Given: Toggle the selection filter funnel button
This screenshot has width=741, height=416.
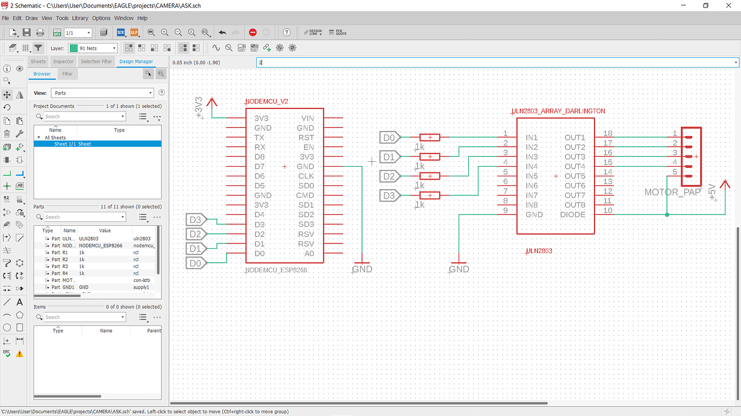Looking at the screenshot, I should 38,48.
